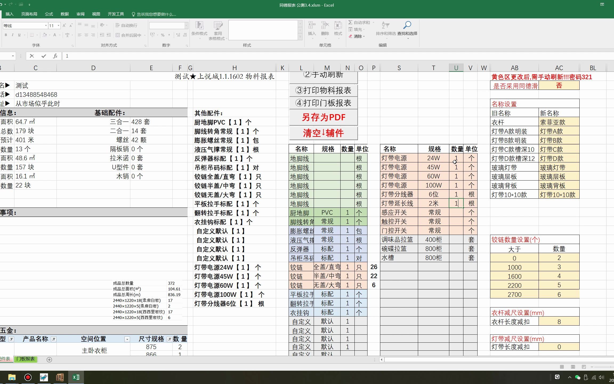Click the 另存为PDF button

coord(323,117)
